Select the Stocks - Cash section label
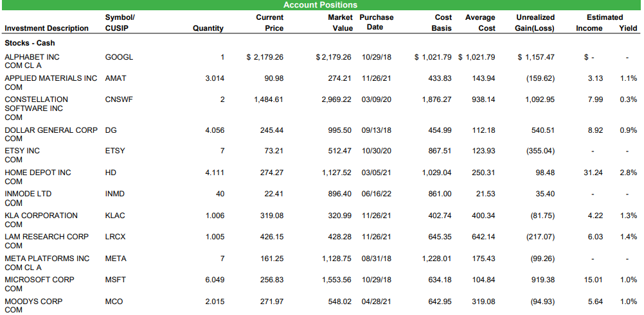The image size is (644, 315). 30,42
